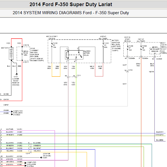Click the CH229 circuit code
Screen dimensions: 167x167
[x=20, y=151]
